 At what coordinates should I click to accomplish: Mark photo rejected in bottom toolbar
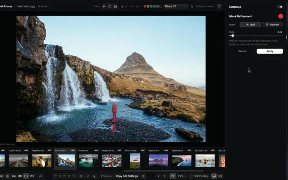[94, 176]
